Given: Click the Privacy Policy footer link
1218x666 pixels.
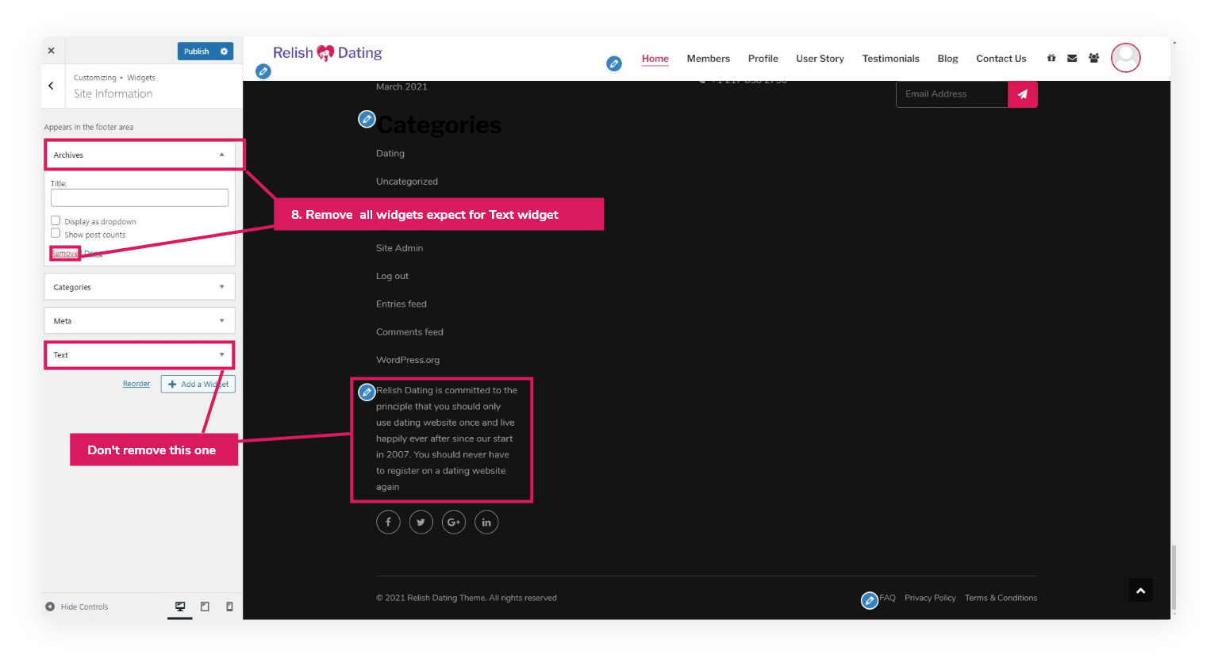Looking at the screenshot, I should pos(930,598).
